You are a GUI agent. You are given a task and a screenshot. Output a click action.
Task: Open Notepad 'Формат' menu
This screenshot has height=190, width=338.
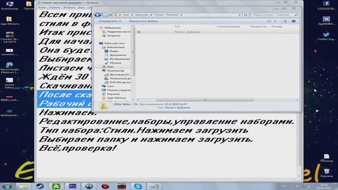(x=69, y=7)
